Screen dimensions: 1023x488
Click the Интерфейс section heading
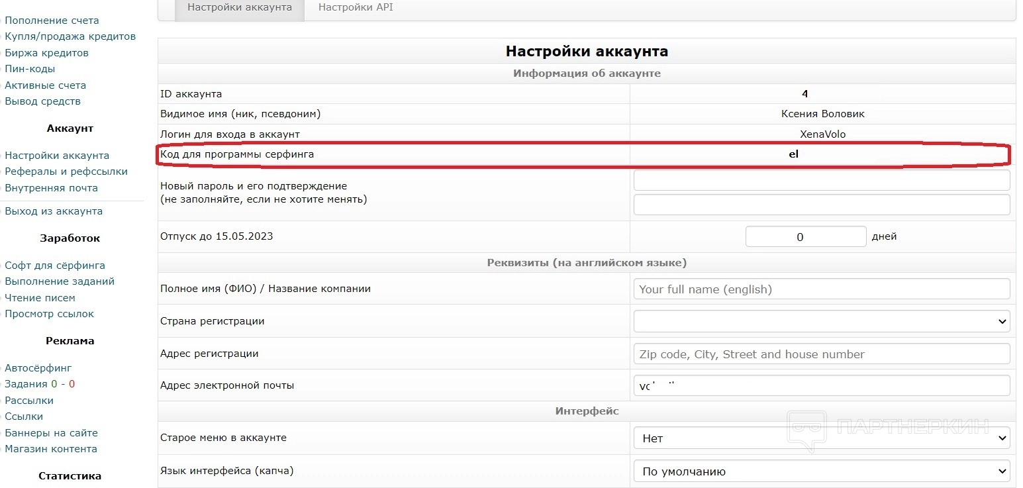(x=587, y=411)
